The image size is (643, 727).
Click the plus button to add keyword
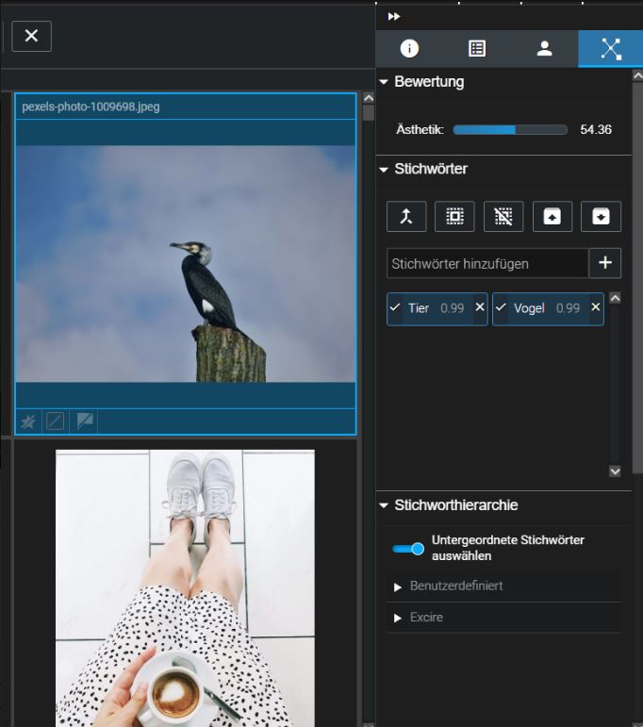(x=605, y=264)
